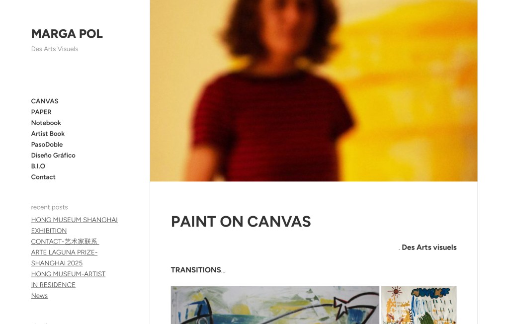This screenshot has height=324, width=509.
Task: Select Notebook in the sidebar menu
Action: pyautogui.click(x=46, y=123)
